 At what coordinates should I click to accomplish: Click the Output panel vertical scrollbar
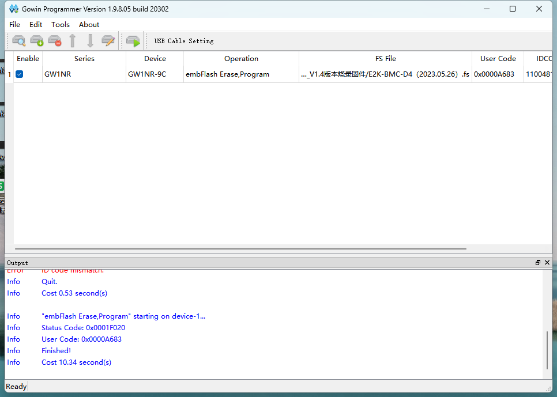(x=547, y=350)
